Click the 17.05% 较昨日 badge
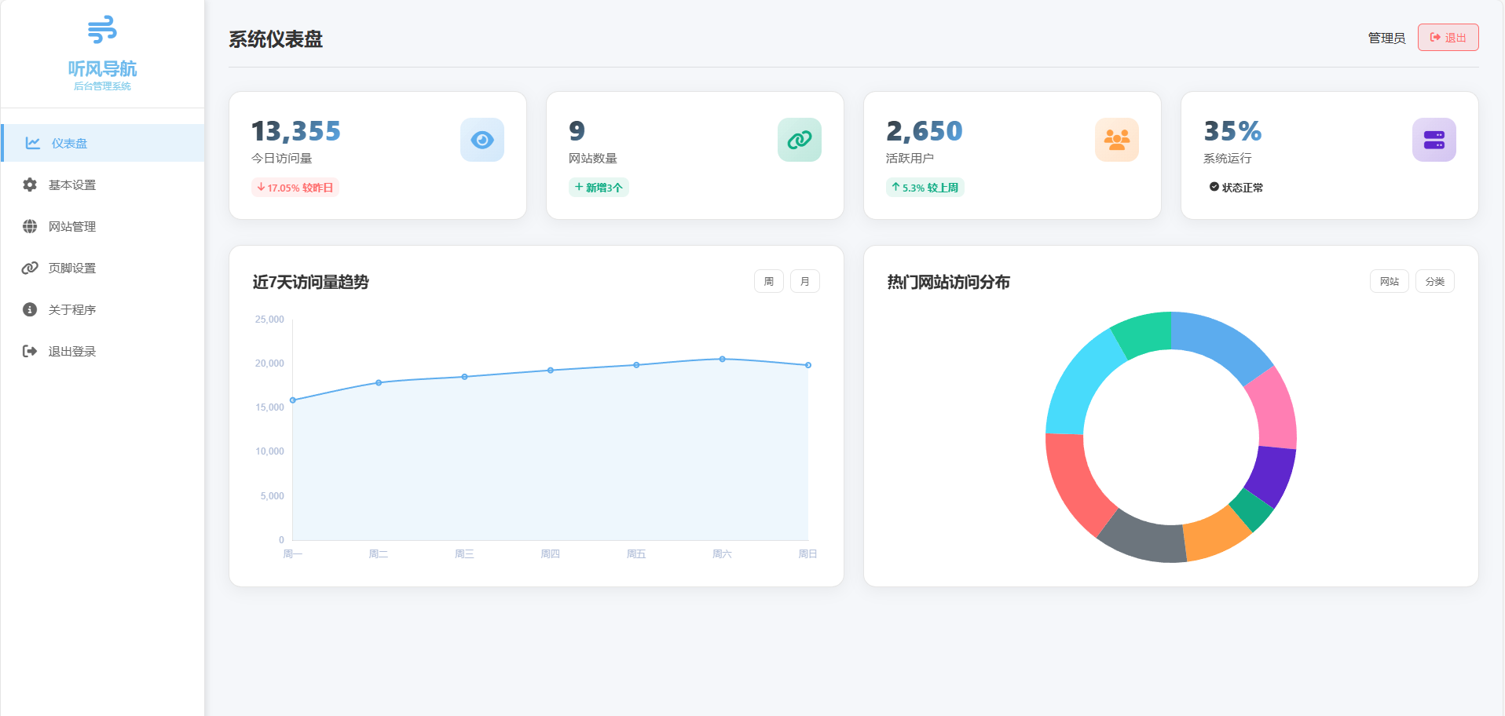The image size is (1505, 716). pos(295,188)
